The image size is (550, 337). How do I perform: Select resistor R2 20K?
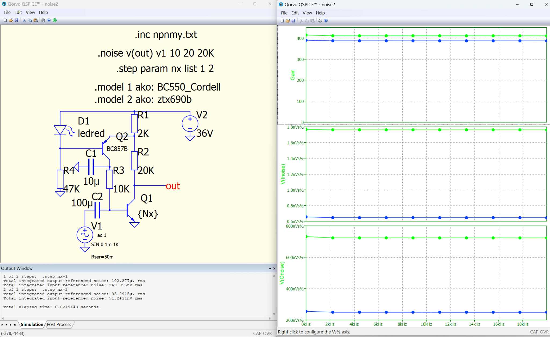click(134, 161)
